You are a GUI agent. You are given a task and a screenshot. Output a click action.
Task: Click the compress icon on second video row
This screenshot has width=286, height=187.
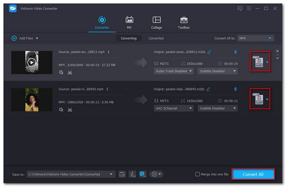click(236, 89)
